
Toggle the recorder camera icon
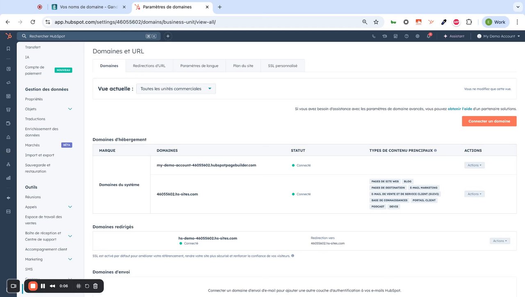coord(14,286)
